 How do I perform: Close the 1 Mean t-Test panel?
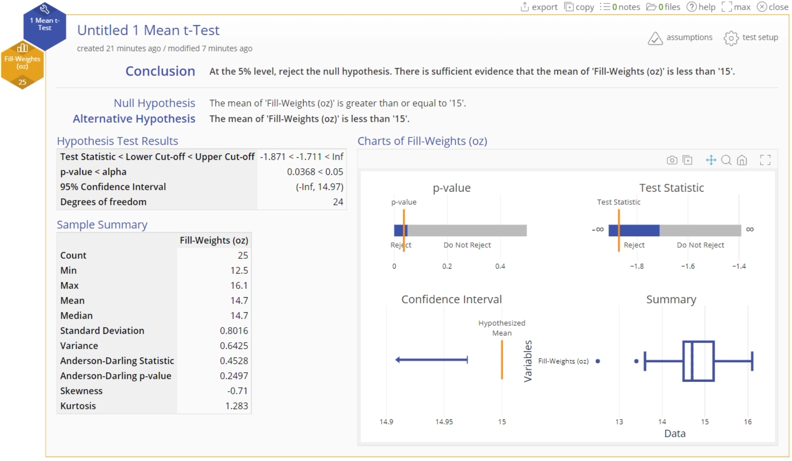(772, 7)
